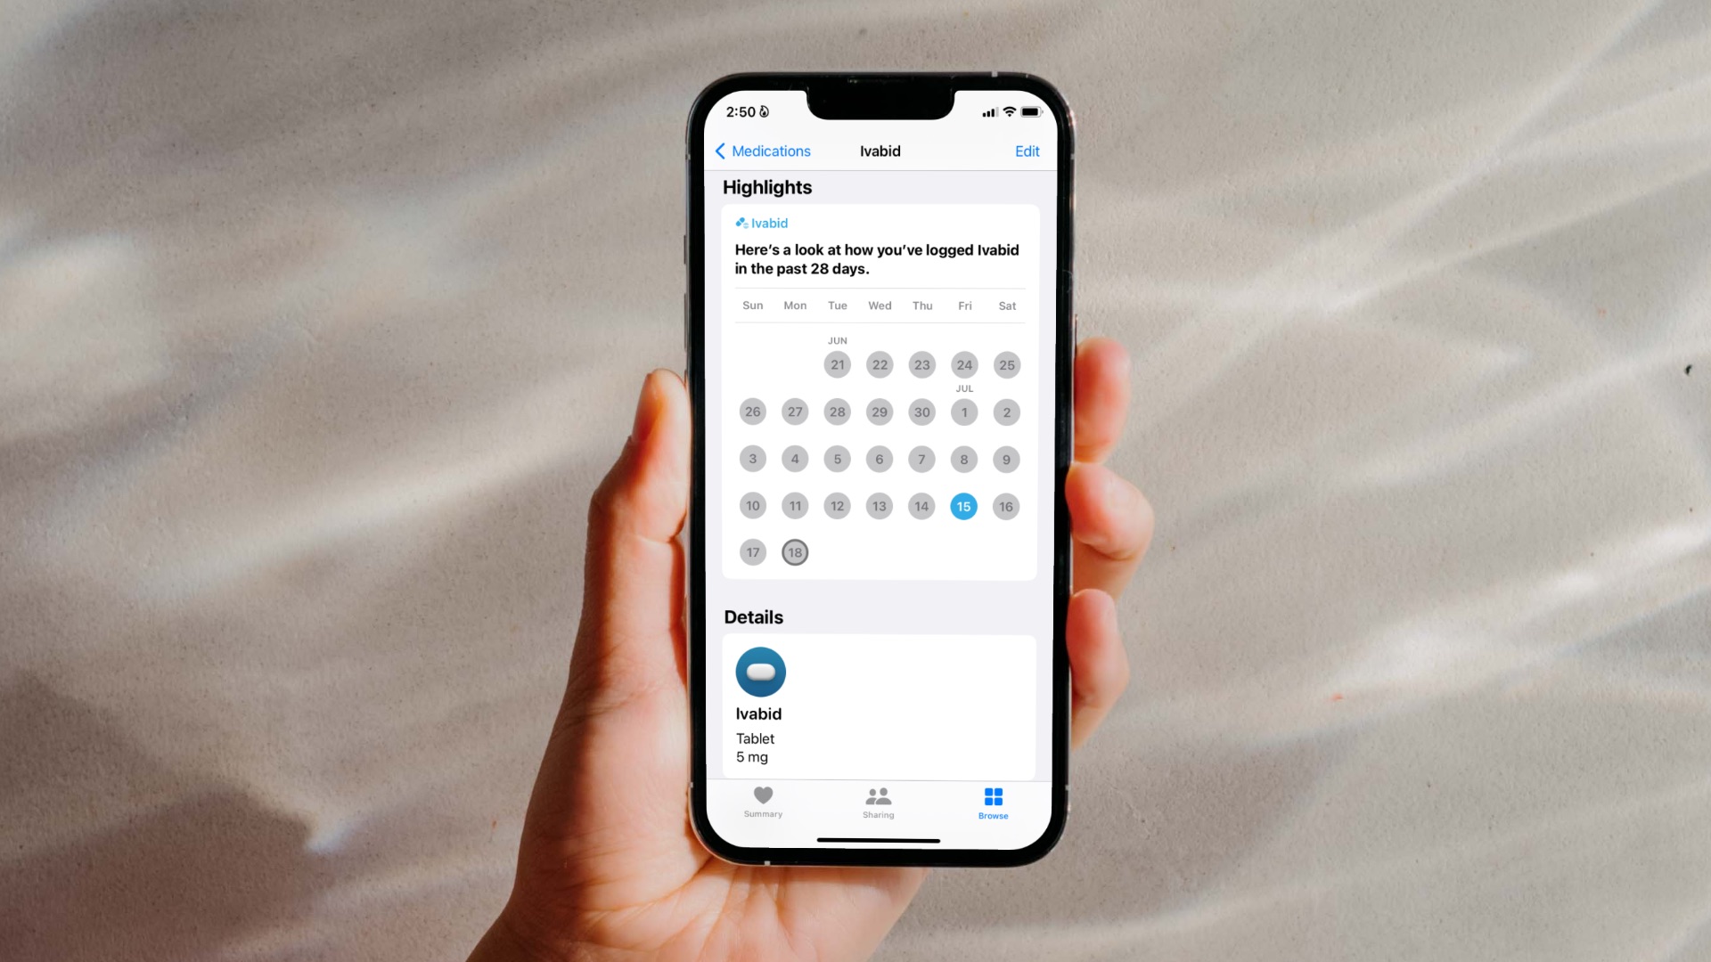Tap the Ivabid medication icon in Highlights
1711x962 pixels.
point(741,222)
